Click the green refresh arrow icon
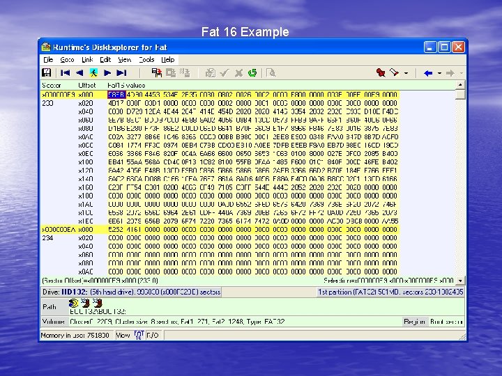 coord(252,73)
